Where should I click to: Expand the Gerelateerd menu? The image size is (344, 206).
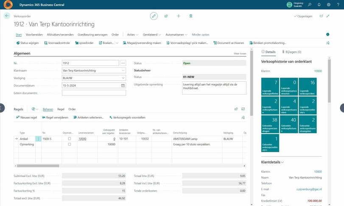coord(152,35)
